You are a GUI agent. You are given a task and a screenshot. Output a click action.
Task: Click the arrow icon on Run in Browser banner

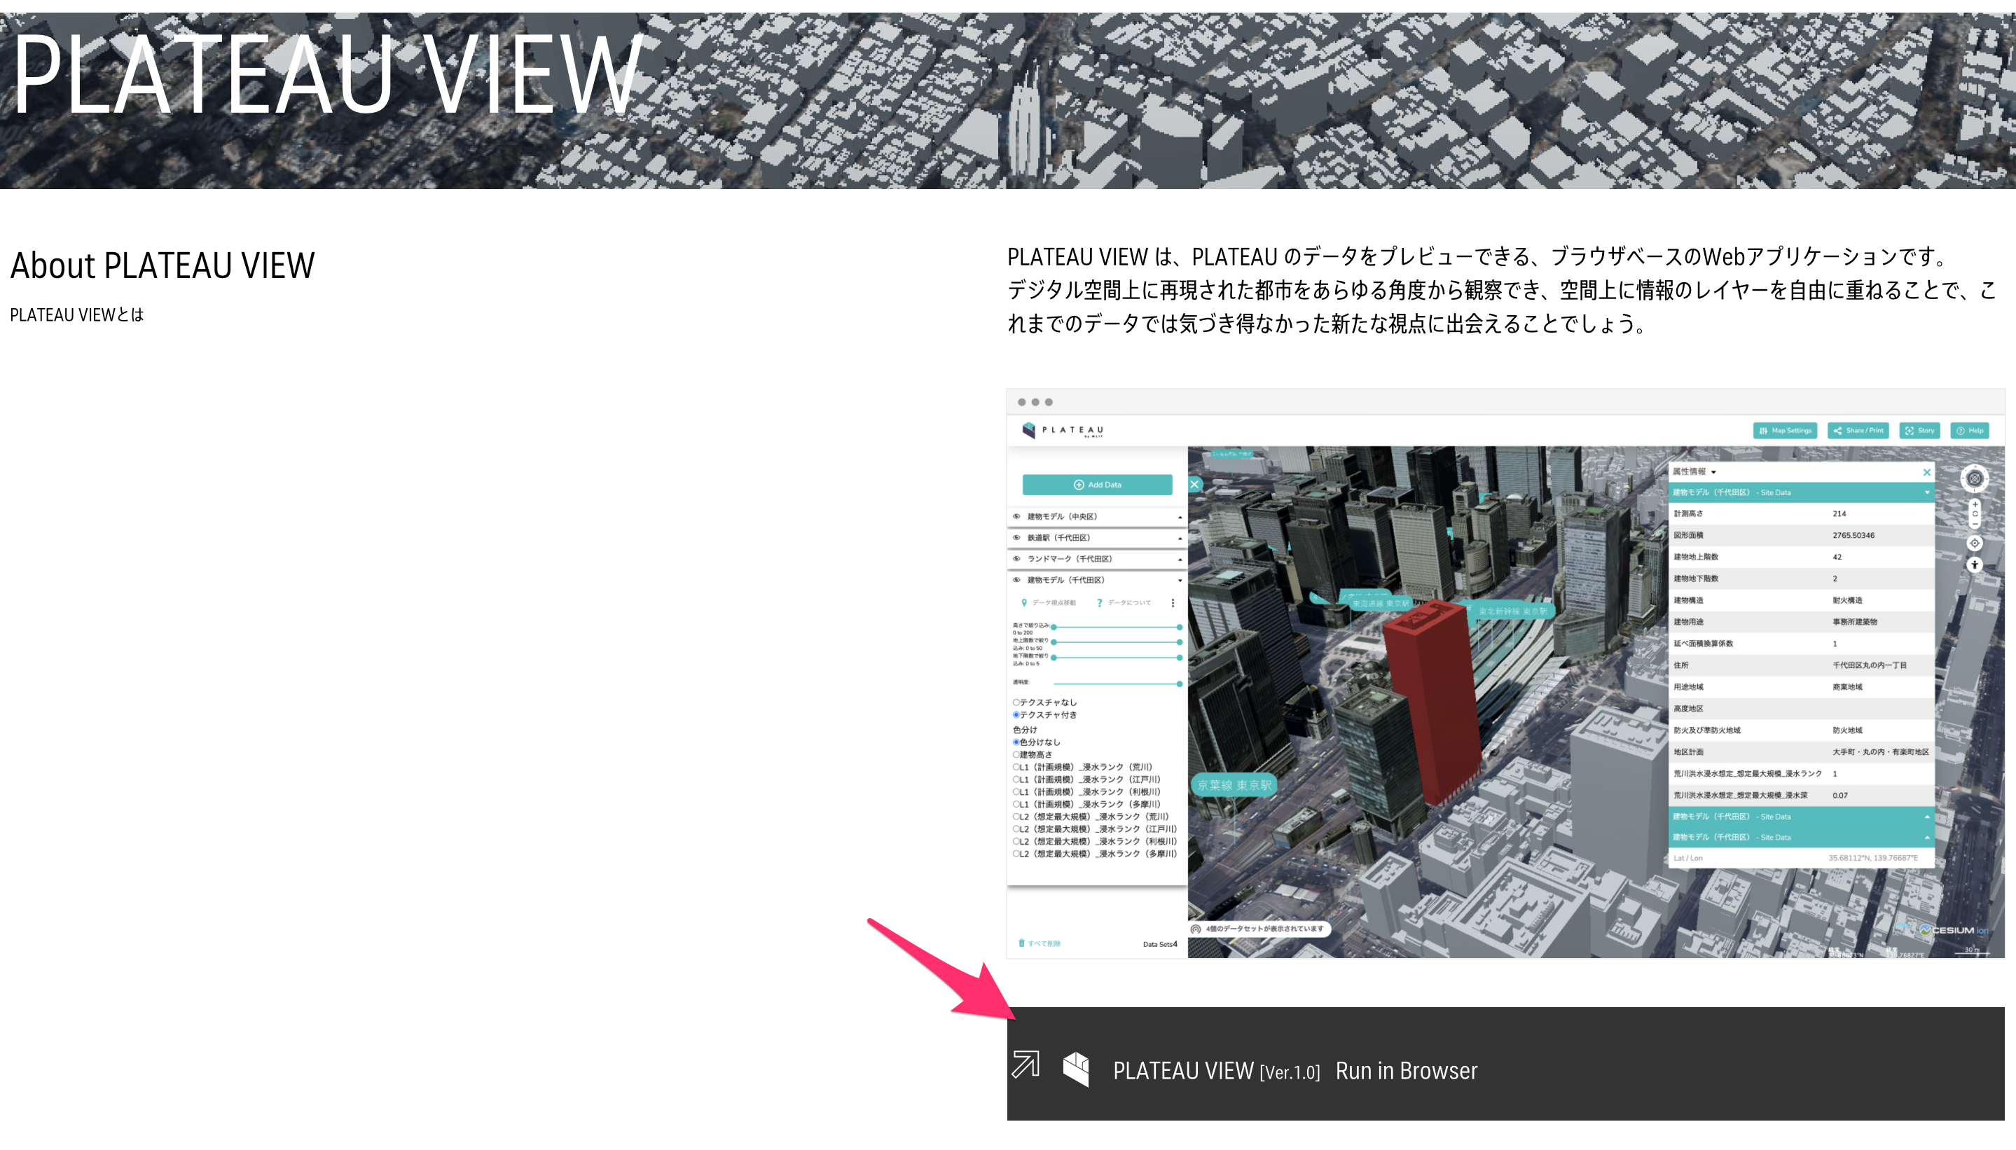1026,1064
